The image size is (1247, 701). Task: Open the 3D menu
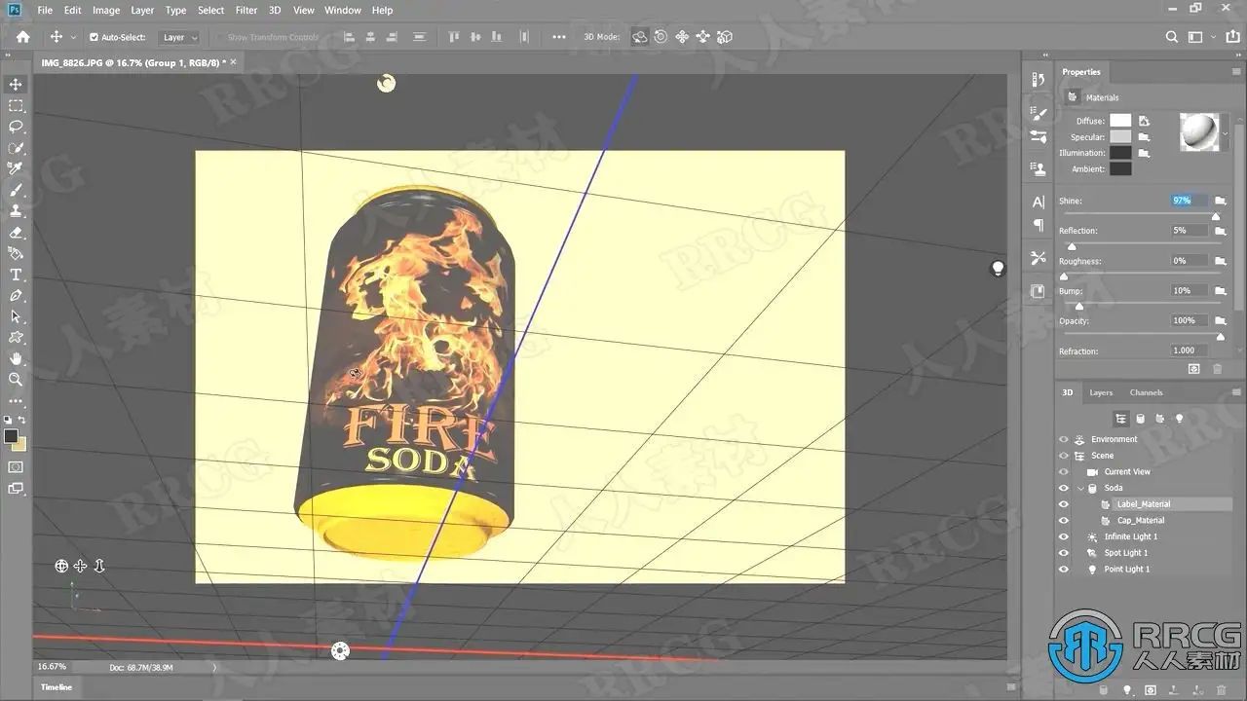point(275,10)
